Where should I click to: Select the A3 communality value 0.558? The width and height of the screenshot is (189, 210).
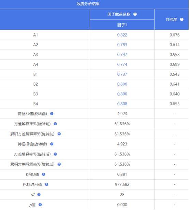point(175,55)
